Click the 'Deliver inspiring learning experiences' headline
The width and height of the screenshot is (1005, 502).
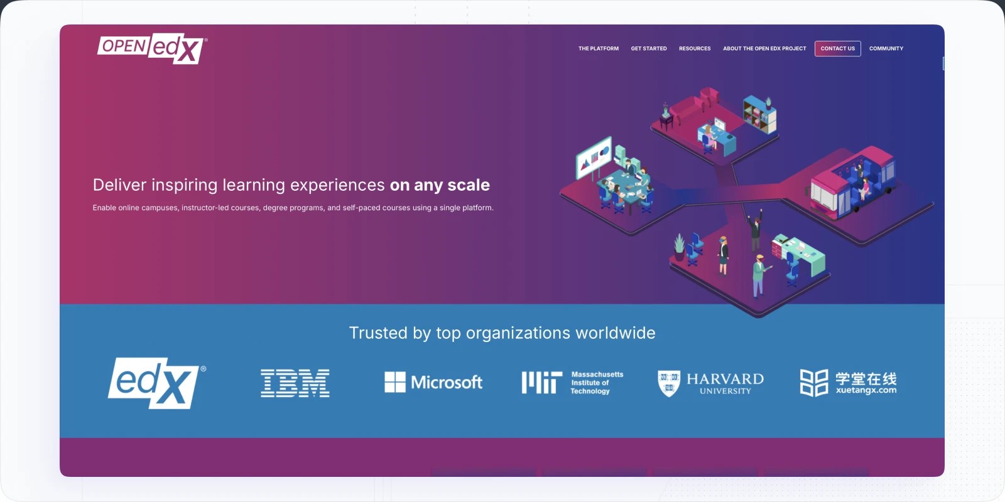tap(291, 185)
